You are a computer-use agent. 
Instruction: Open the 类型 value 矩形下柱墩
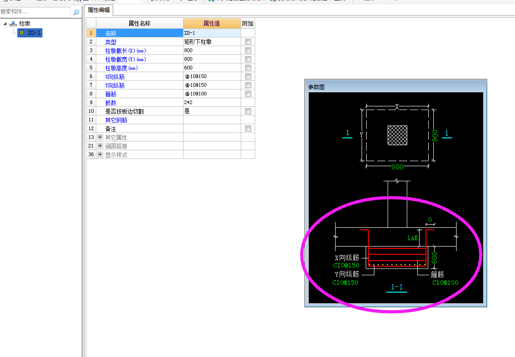(212, 42)
